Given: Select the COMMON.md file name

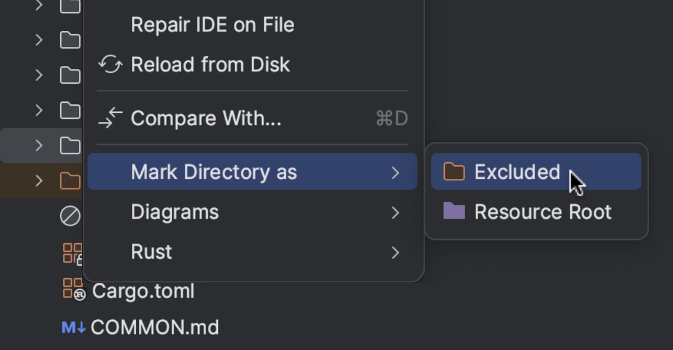Looking at the screenshot, I should tap(154, 327).
